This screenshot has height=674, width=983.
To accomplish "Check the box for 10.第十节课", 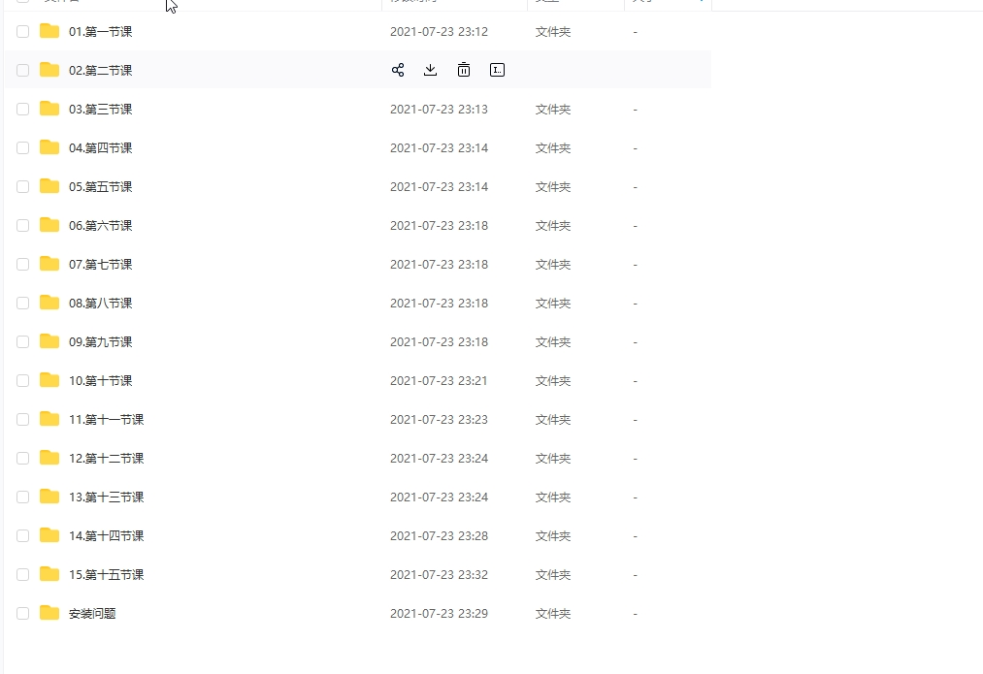I will pyautogui.click(x=22, y=381).
